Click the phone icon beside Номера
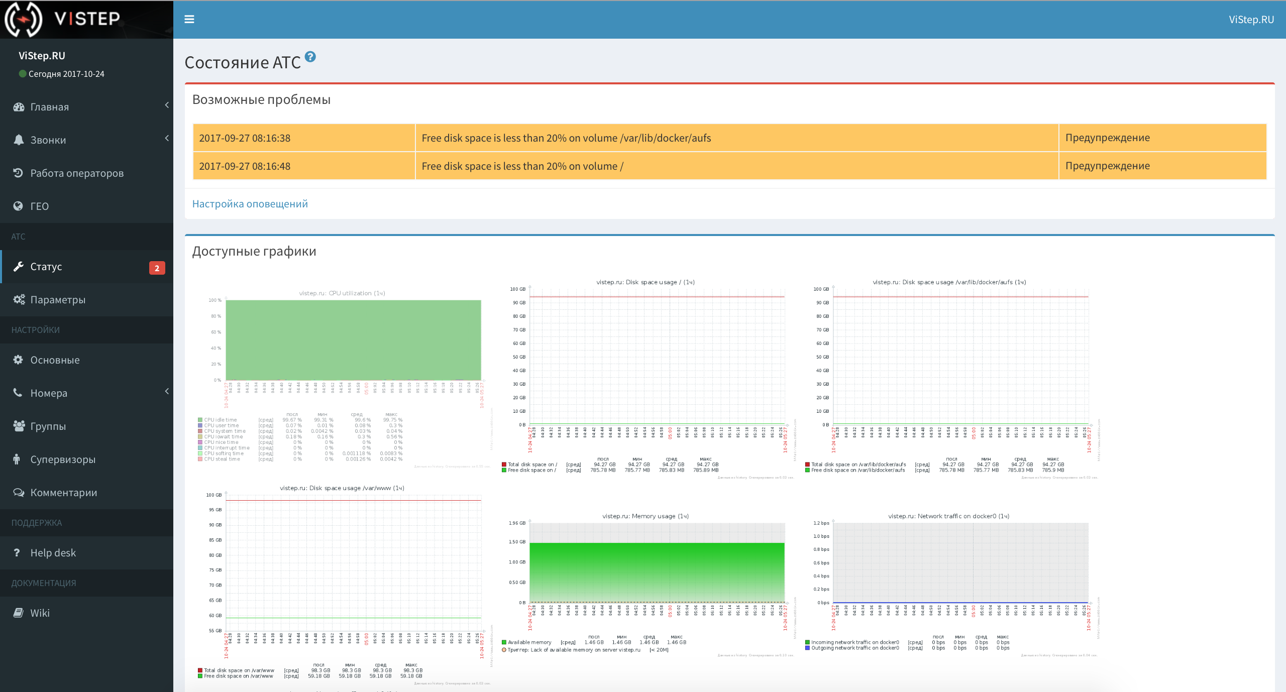Screen dimensions: 1286x692 [x=18, y=393]
